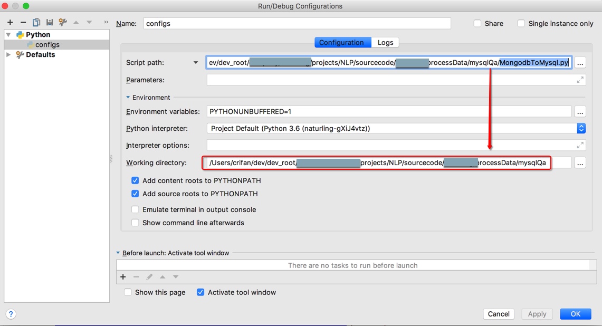Screen dimensions: 602x326
Task: Copy the selected configuration
Action: (36, 22)
